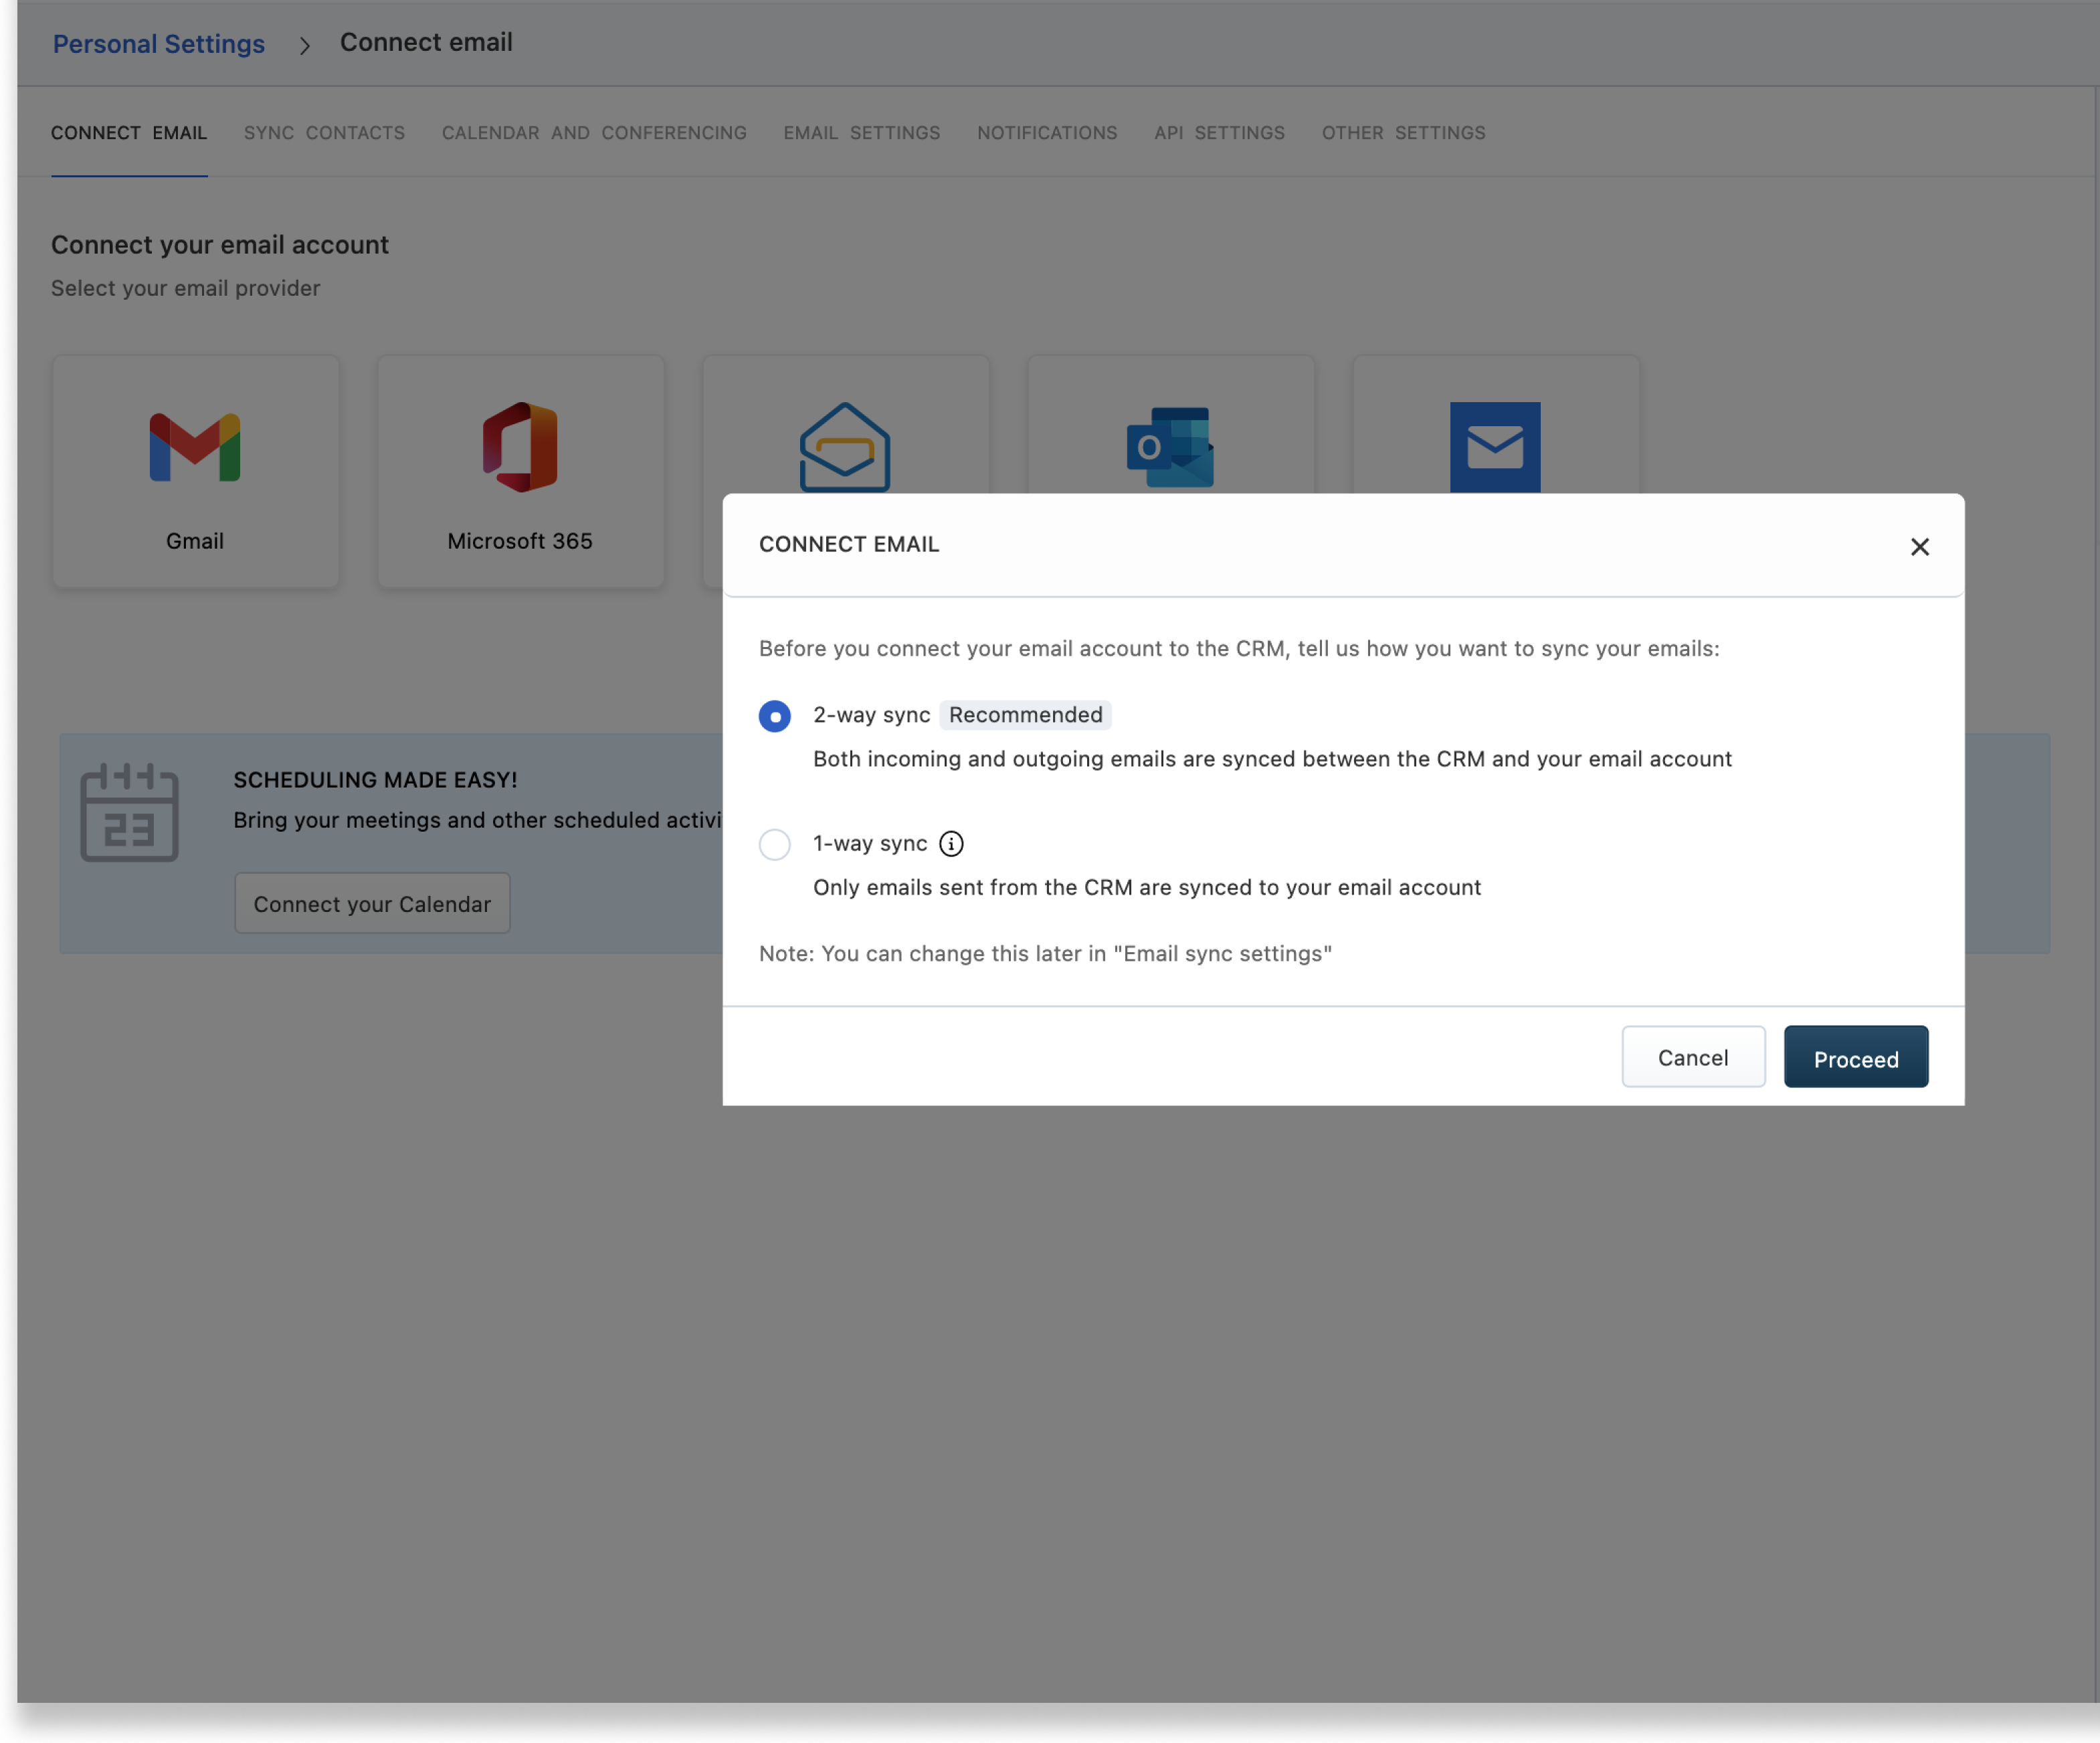The width and height of the screenshot is (2100, 1743).
Task: Open the Email Settings tab
Action: coord(861,133)
